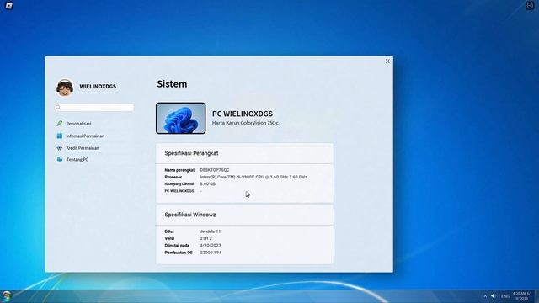This screenshot has height=303, width=539.
Task: Click the volume speaker tray icon
Action: [494, 295]
